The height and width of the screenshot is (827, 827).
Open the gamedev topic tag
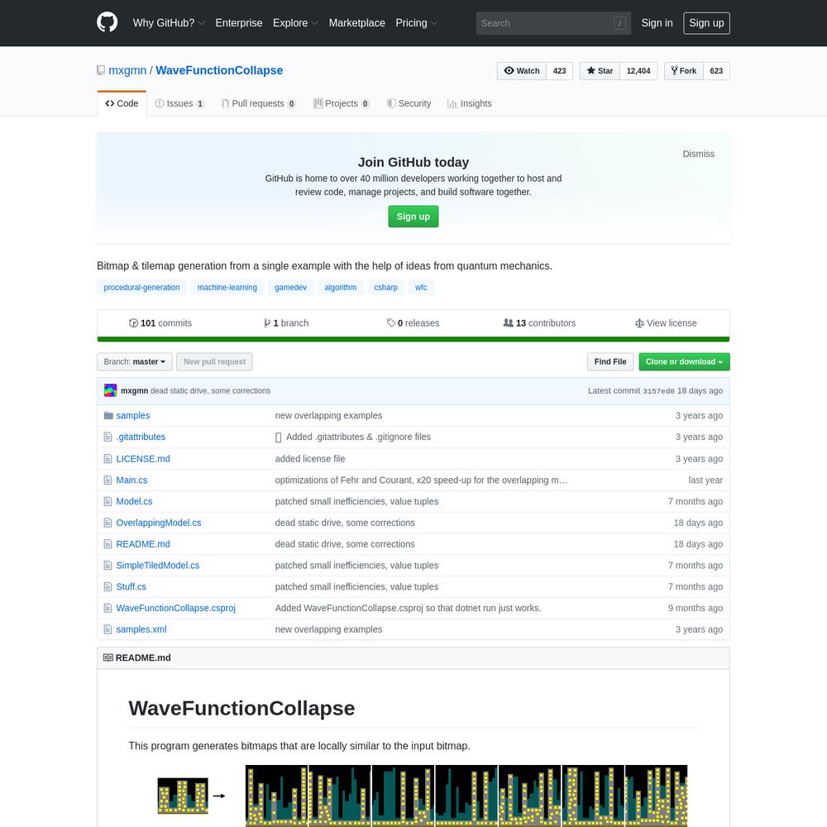point(290,288)
